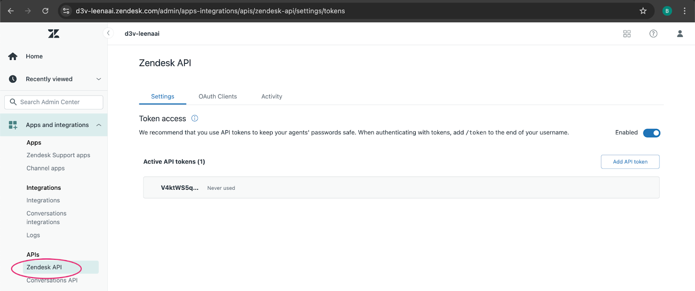The image size is (695, 291).
Task: Click the APIs section heading
Action: click(x=33, y=255)
